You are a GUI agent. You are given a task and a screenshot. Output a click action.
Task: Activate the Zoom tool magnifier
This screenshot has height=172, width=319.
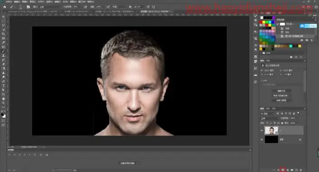(x=3, y=103)
